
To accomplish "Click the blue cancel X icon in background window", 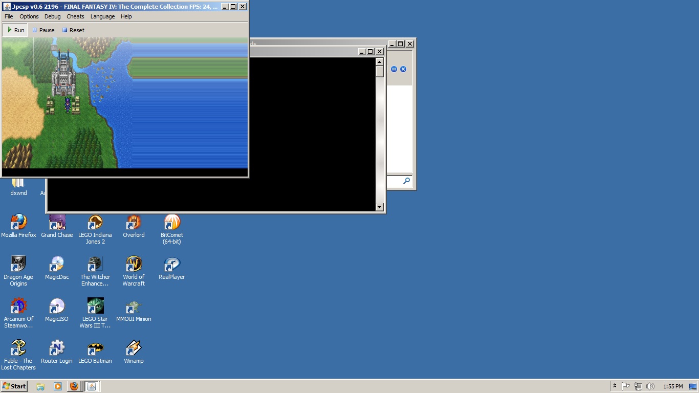I will 403,69.
